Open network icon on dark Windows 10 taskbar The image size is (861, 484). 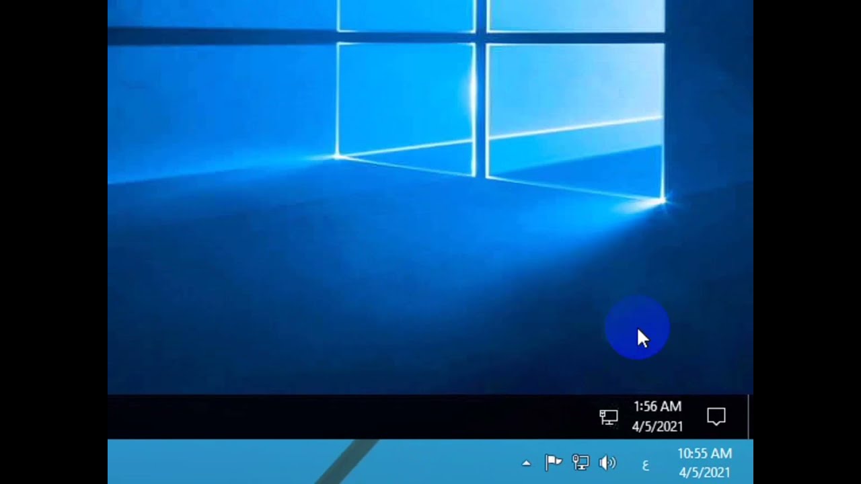point(609,417)
